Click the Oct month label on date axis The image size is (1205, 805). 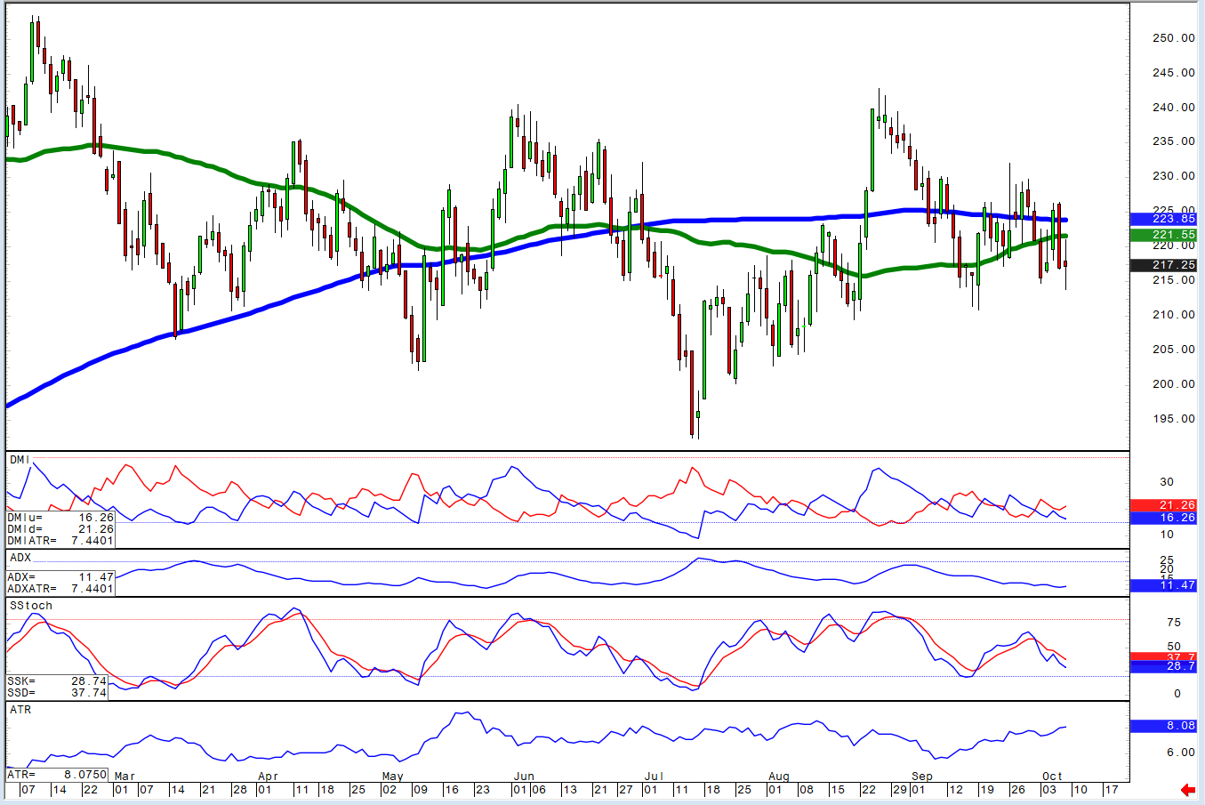click(x=1053, y=777)
